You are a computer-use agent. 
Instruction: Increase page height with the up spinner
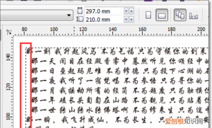point(131,20)
